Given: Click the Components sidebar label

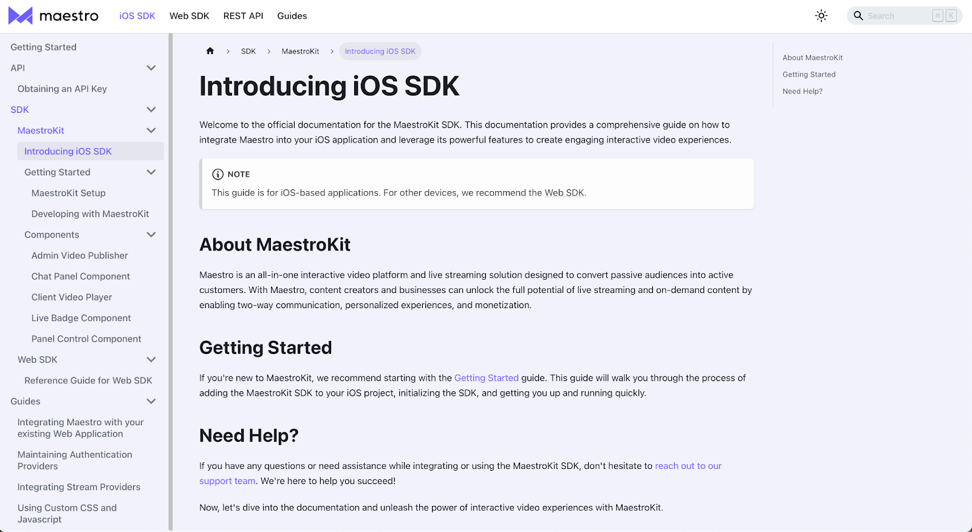Looking at the screenshot, I should [52, 235].
